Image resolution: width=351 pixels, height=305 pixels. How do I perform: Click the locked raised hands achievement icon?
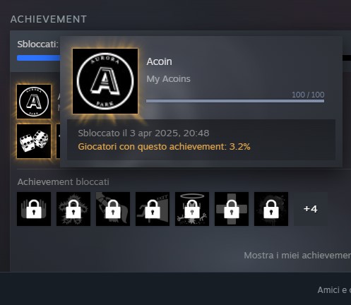coord(34,209)
